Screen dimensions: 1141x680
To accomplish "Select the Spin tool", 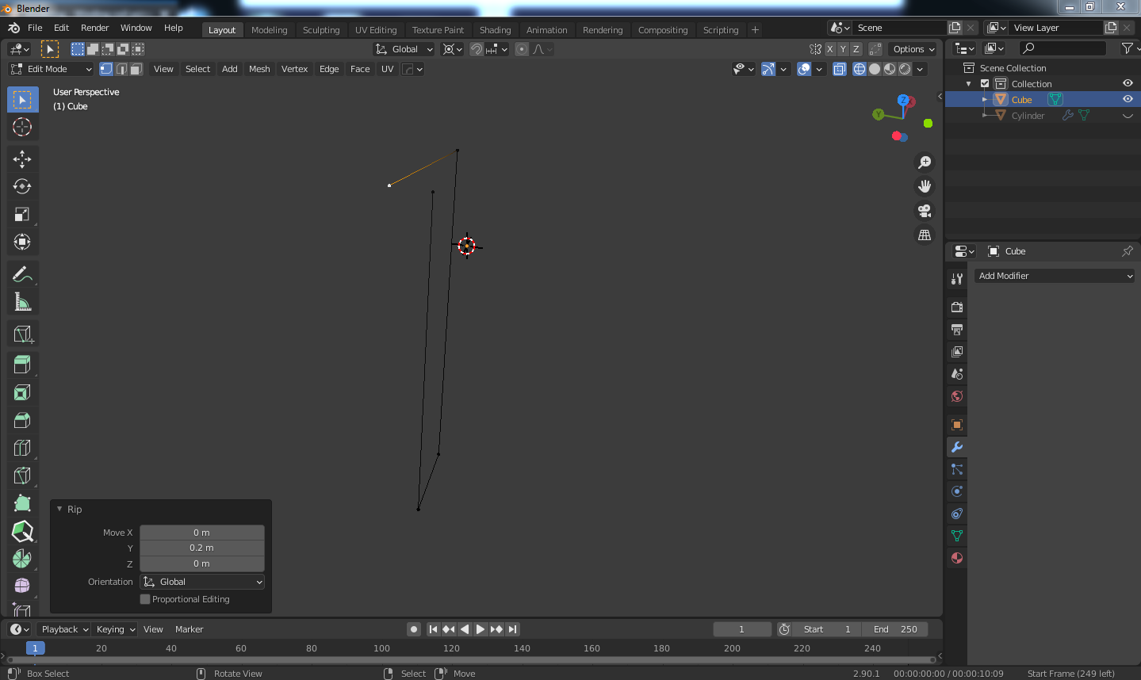I will point(22,559).
